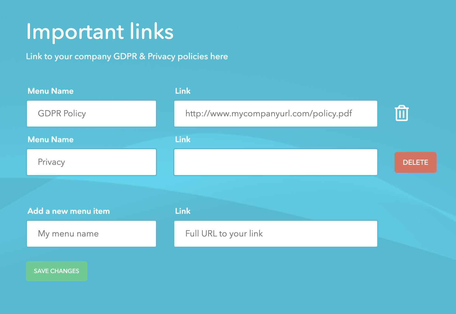Delete the Privacy row using DELETE button

(x=415, y=162)
